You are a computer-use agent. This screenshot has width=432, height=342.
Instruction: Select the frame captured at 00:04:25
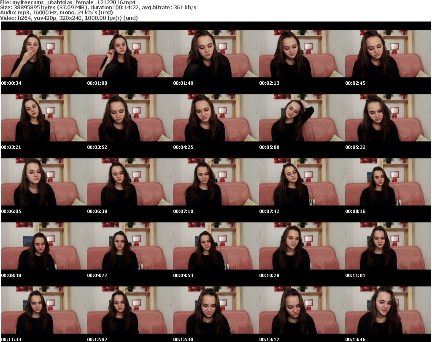[216, 118]
